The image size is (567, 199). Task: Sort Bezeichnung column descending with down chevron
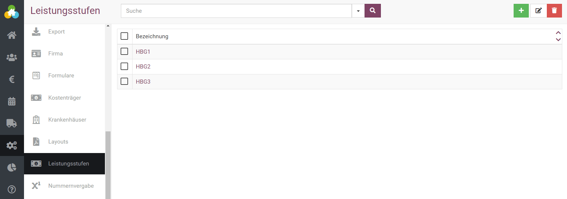pos(558,40)
